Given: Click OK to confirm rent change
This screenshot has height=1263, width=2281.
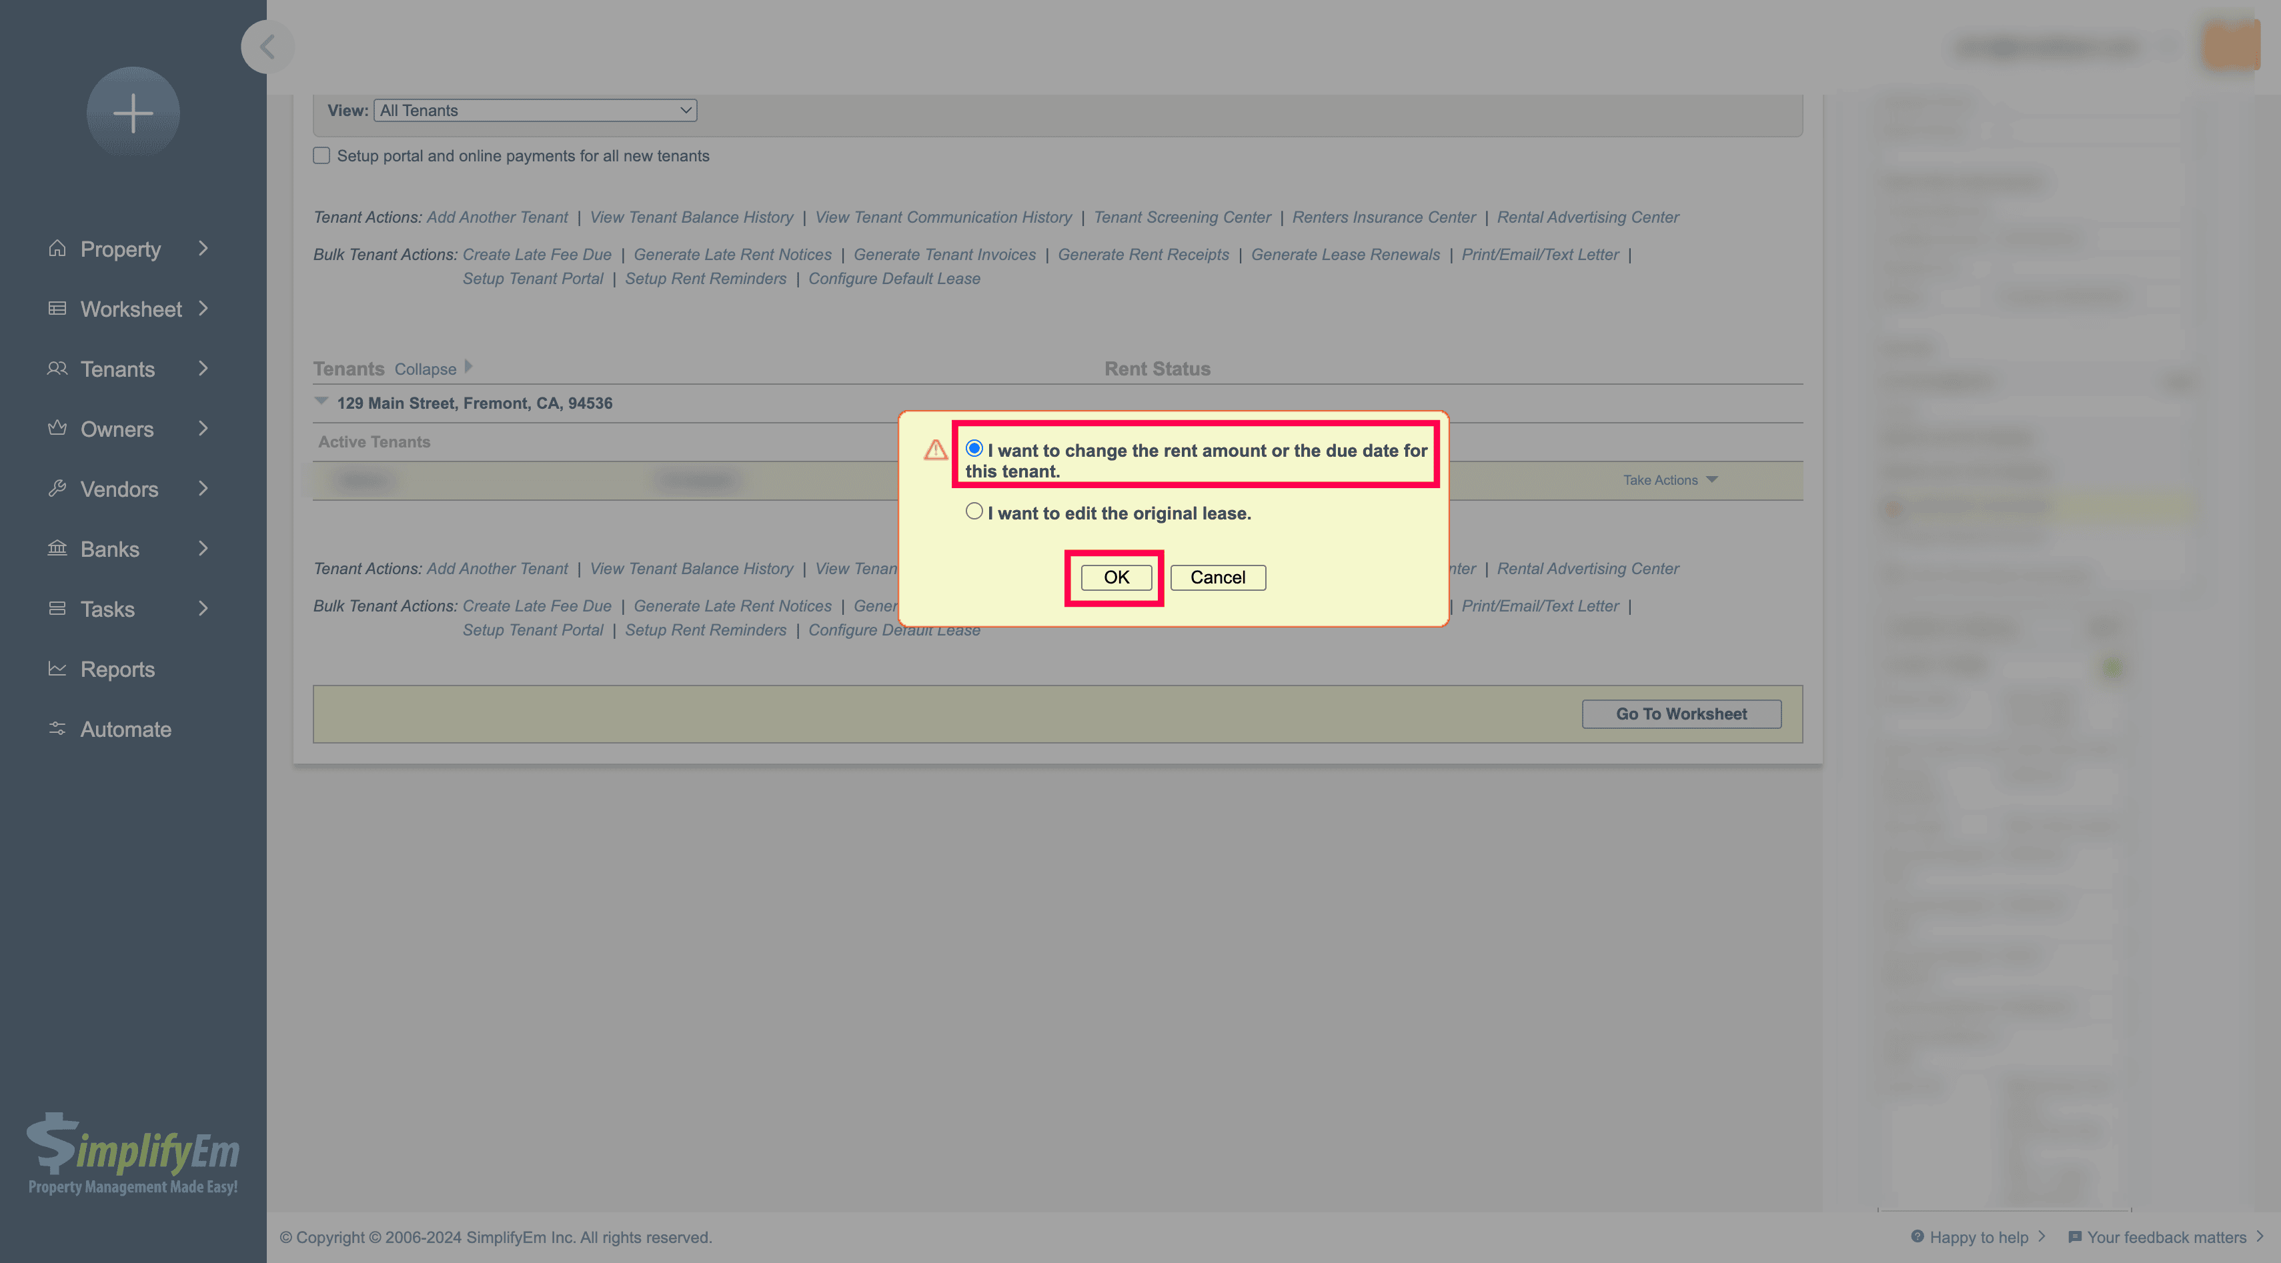Looking at the screenshot, I should pyautogui.click(x=1115, y=575).
